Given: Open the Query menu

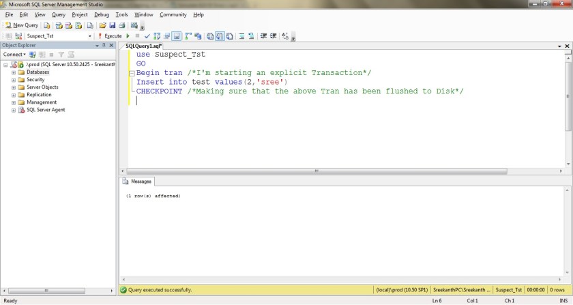Looking at the screenshot, I should 59,14.
